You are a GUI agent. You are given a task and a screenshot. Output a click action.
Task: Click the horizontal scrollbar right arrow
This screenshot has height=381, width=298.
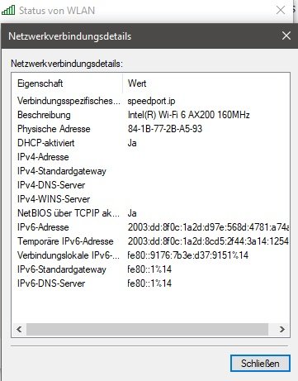[281, 329]
